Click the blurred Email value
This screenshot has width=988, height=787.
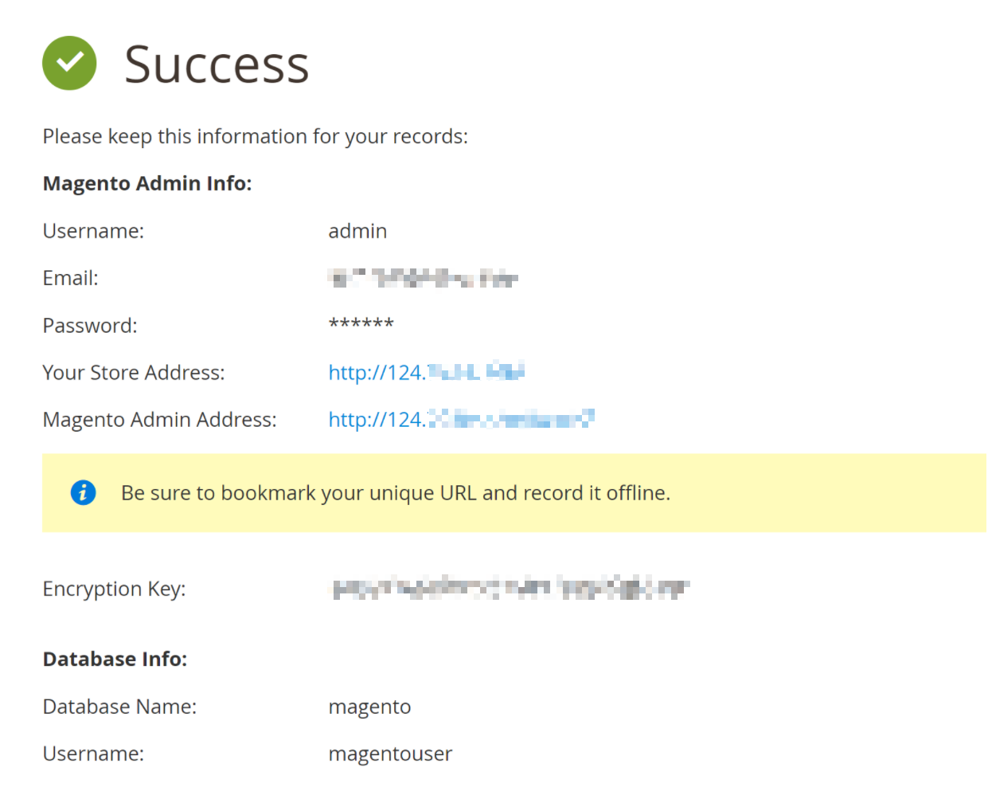423,278
